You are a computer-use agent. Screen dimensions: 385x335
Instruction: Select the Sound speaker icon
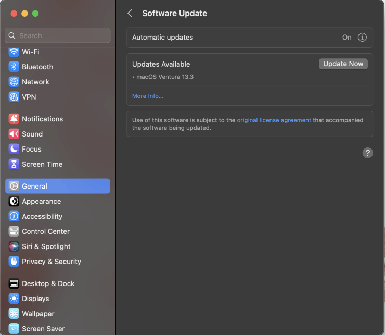[14, 134]
